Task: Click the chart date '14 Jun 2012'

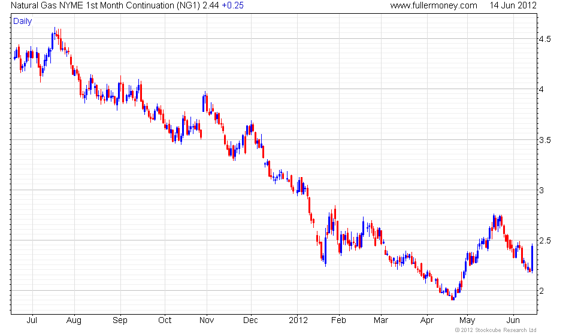Action: (x=513, y=5)
